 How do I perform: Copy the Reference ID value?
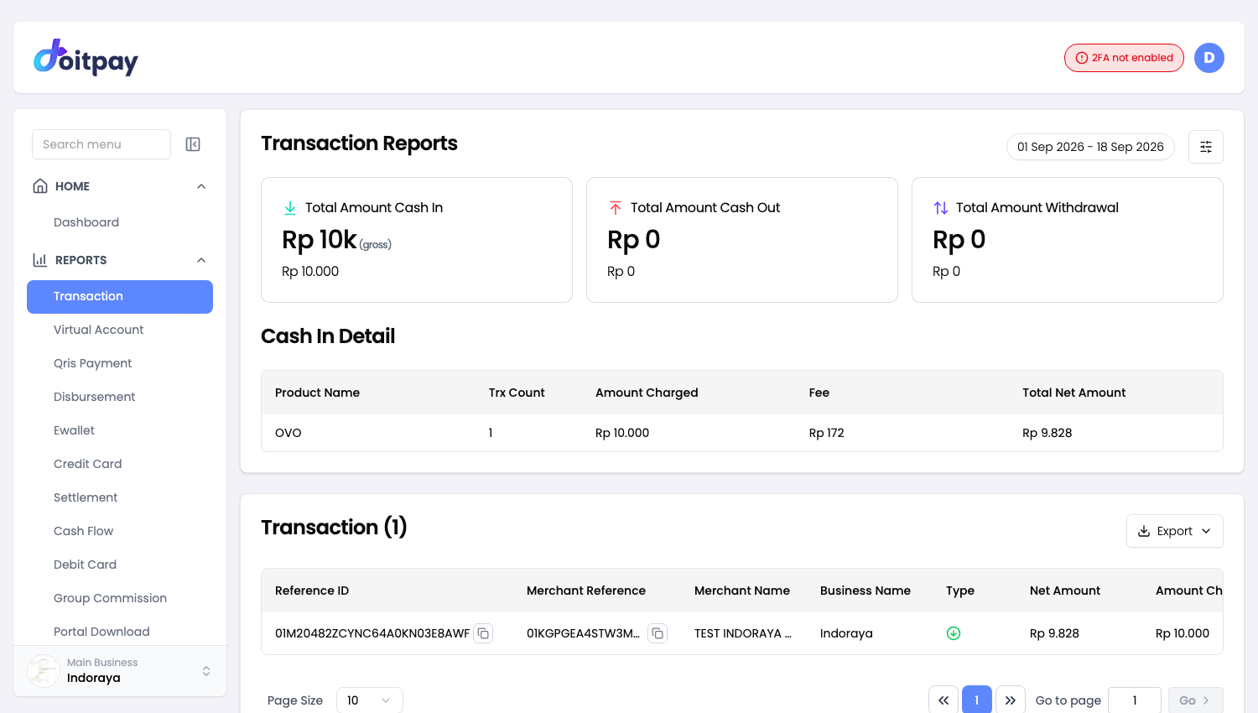[483, 633]
